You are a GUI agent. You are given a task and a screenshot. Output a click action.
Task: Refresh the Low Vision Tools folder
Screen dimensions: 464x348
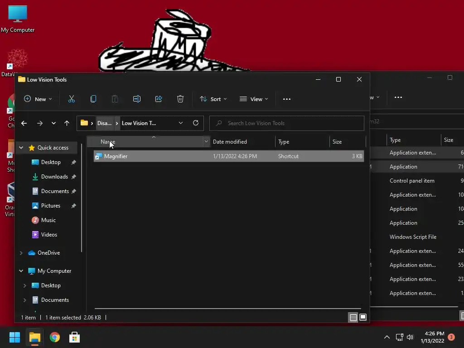196,123
